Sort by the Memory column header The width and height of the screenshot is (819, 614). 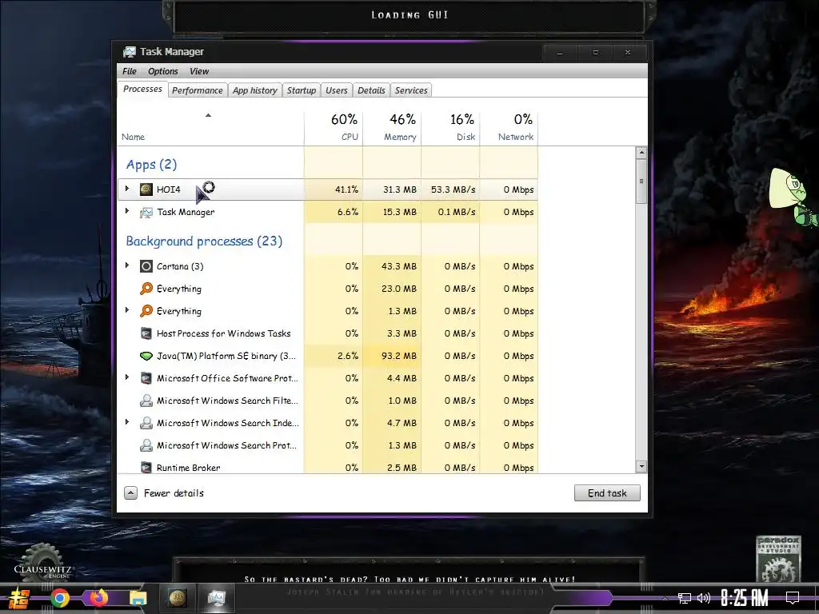pyautogui.click(x=392, y=128)
